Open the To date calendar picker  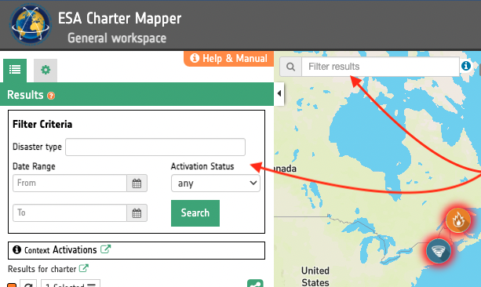click(137, 213)
